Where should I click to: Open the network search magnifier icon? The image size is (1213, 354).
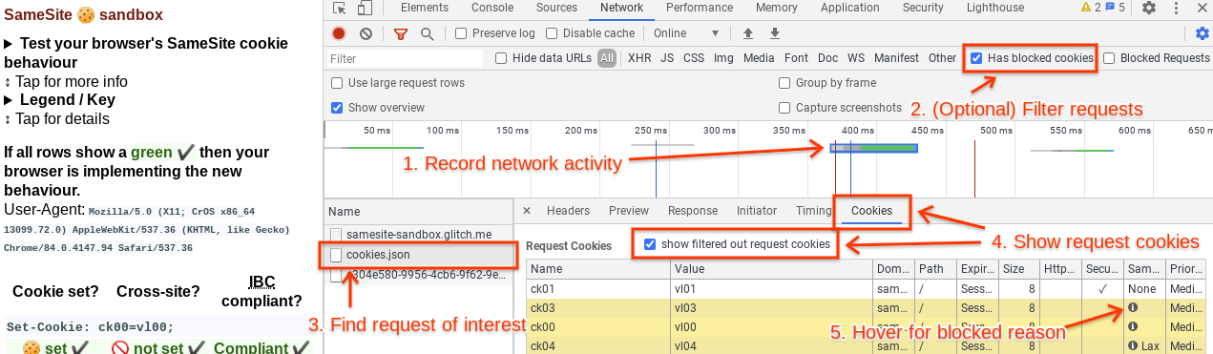(427, 33)
